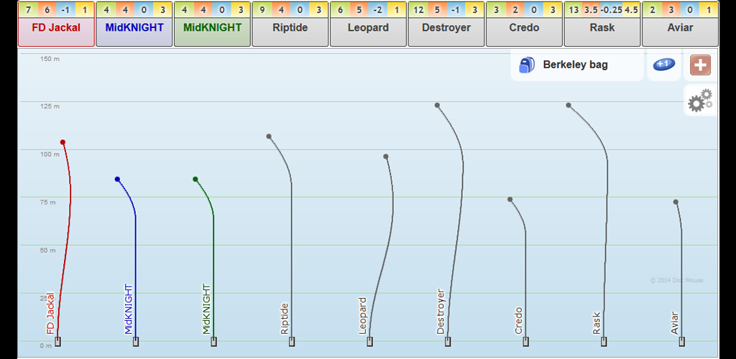Select the Aviar disc tab
Viewport: 736px width, 359px height.
680,32
